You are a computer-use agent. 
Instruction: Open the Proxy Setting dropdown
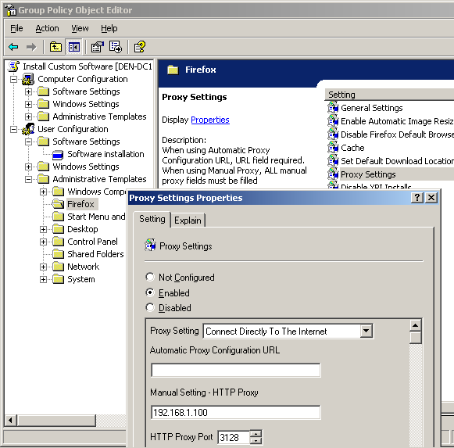[x=366, y=331]
